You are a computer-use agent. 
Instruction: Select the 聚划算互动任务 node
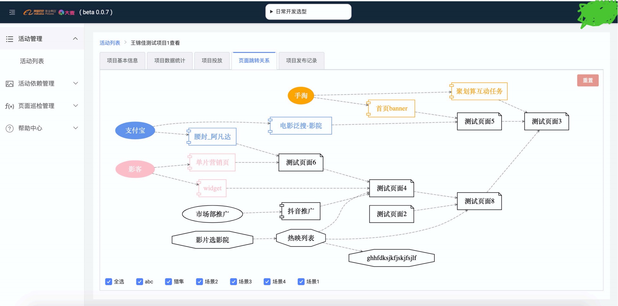(x=479, y=91)
